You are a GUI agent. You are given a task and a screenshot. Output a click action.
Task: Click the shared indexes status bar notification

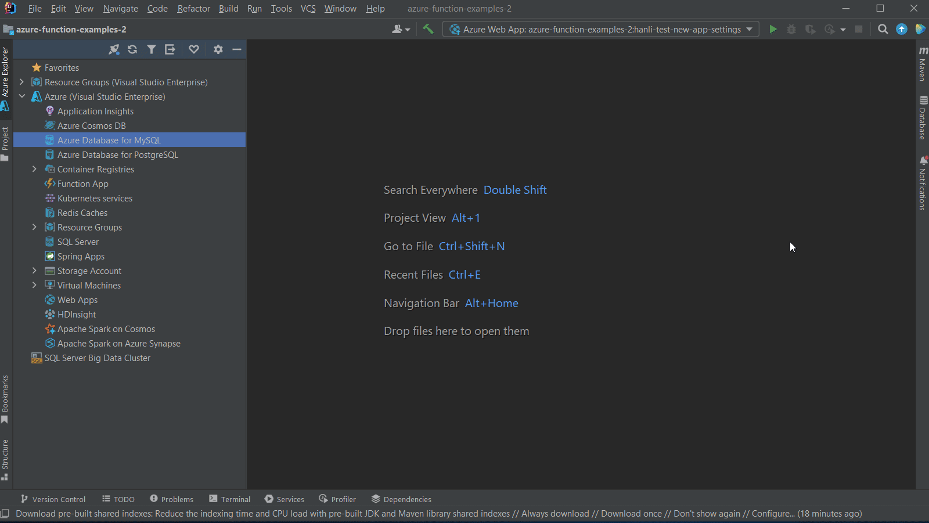439,514
